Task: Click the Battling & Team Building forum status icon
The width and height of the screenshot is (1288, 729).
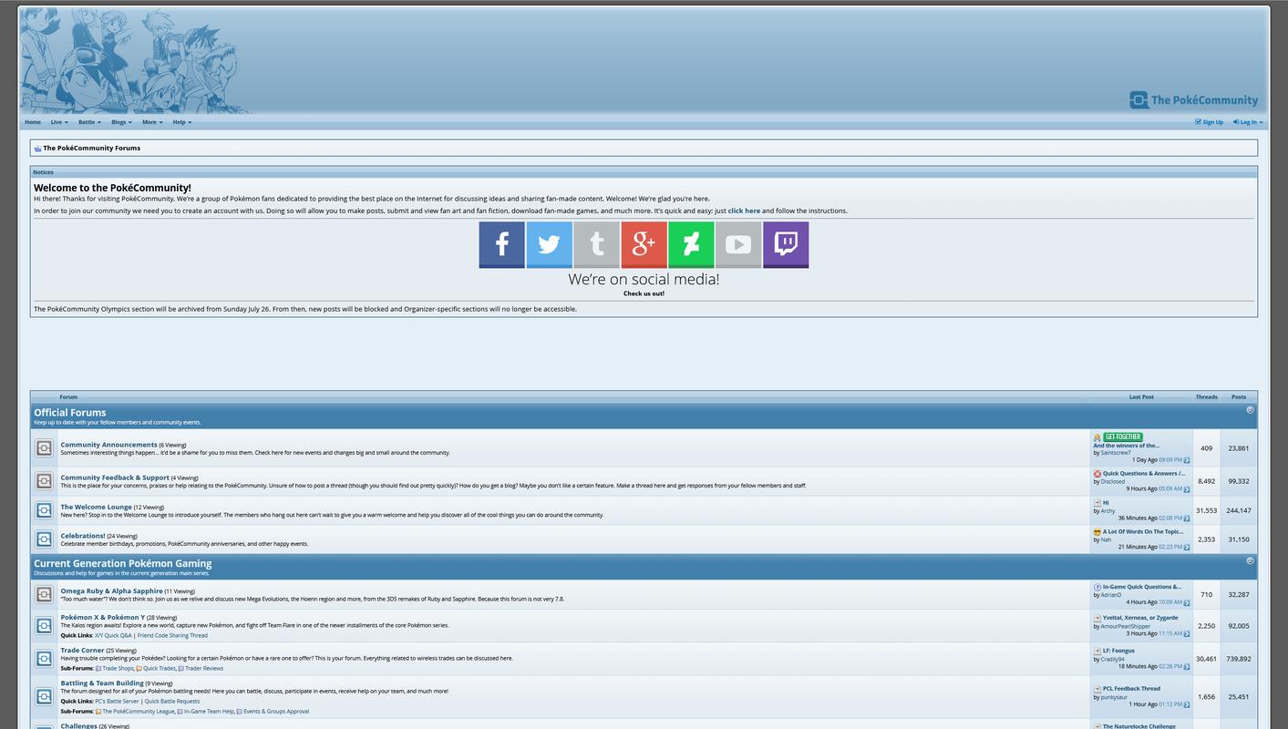Action: point(44,697)
